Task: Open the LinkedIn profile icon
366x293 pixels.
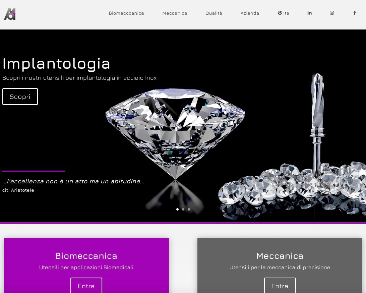Action: click(309, 13)
